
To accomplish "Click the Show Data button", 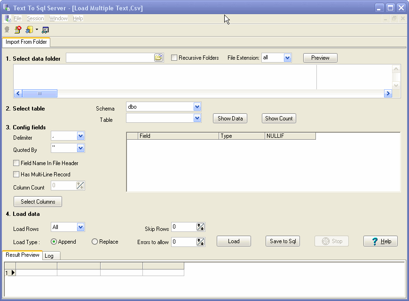I will (230, 118).
